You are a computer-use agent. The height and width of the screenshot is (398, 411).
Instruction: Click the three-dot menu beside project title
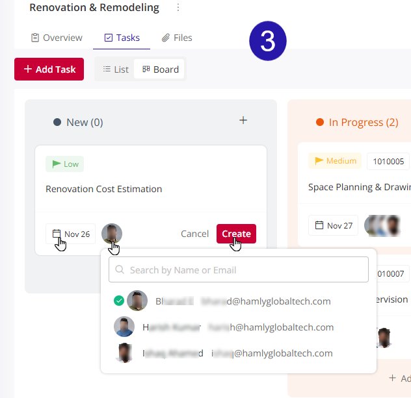tap(178, 8)
